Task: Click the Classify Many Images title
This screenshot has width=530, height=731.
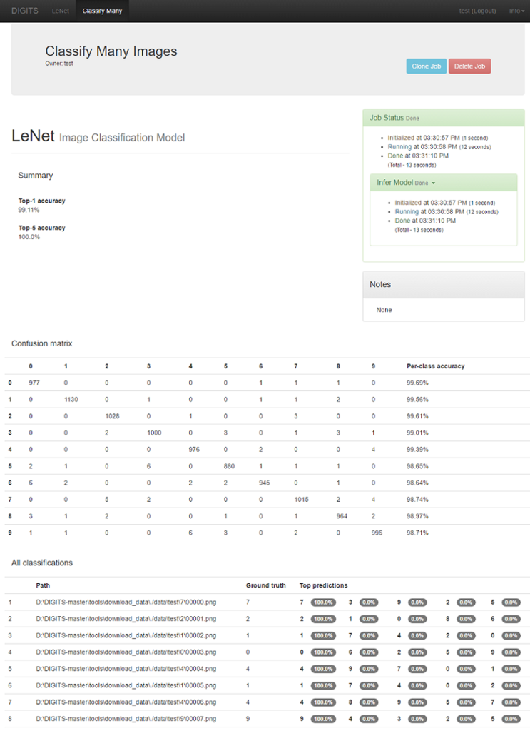Action: pos(111,51)
